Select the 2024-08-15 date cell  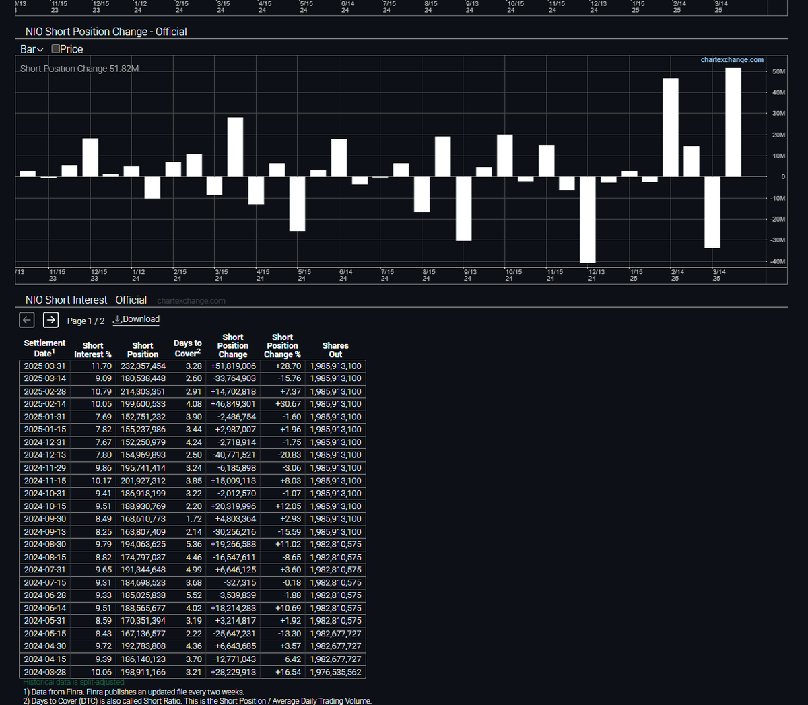click(45, 557)
